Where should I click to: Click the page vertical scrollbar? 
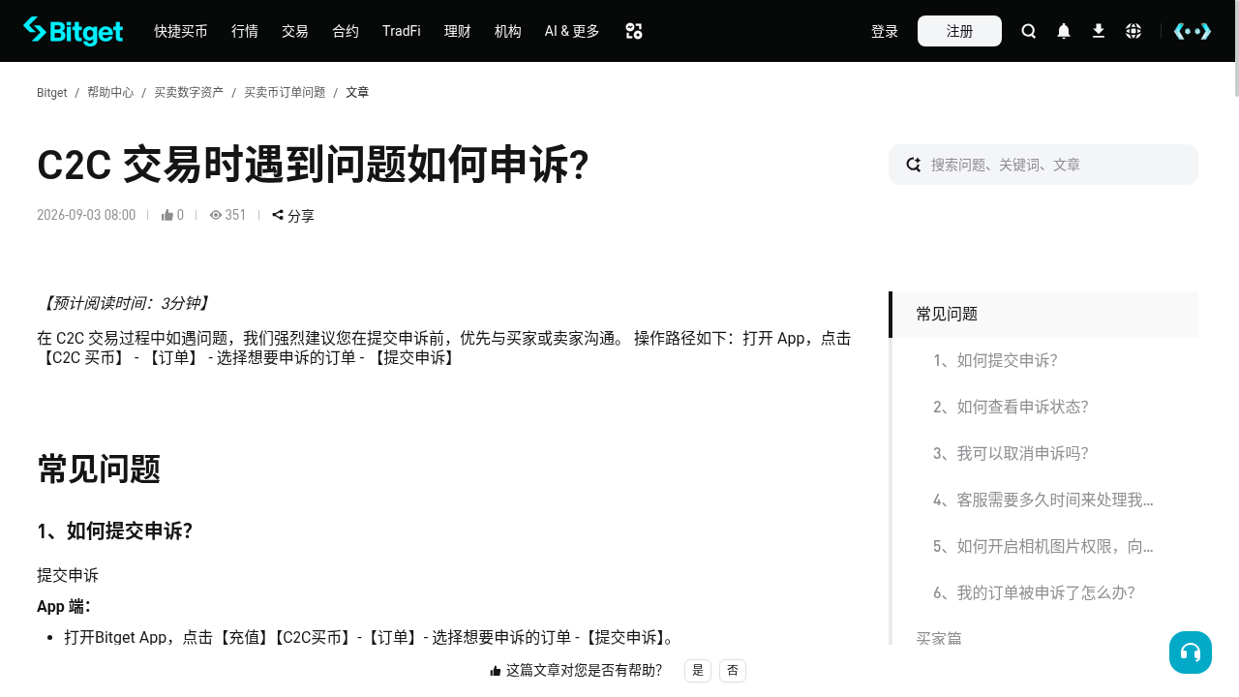pos(1236,48)
